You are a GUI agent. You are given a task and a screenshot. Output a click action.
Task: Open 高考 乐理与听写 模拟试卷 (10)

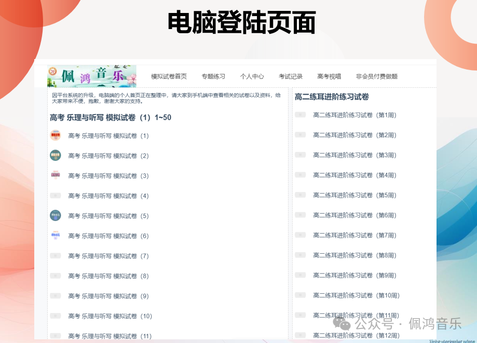pos(110,316)
